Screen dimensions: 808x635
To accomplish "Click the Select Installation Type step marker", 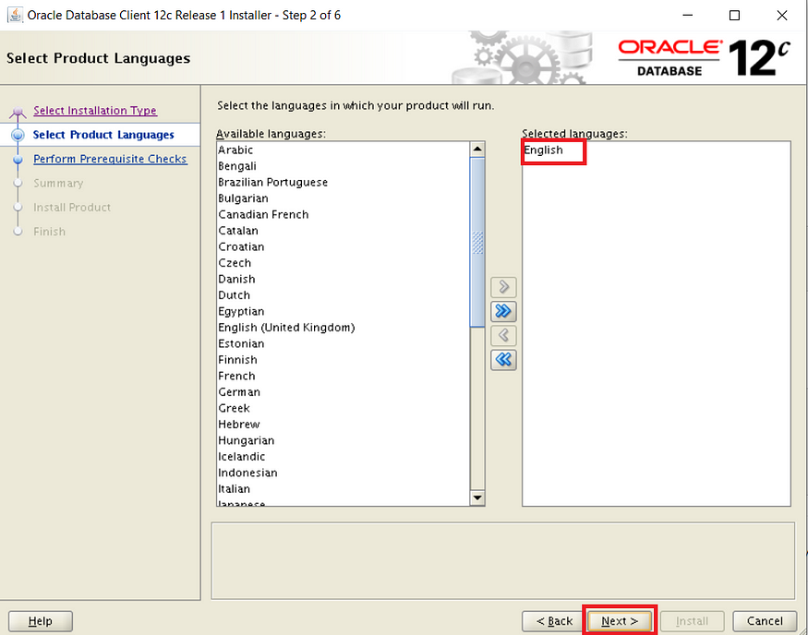I will 18,112.
